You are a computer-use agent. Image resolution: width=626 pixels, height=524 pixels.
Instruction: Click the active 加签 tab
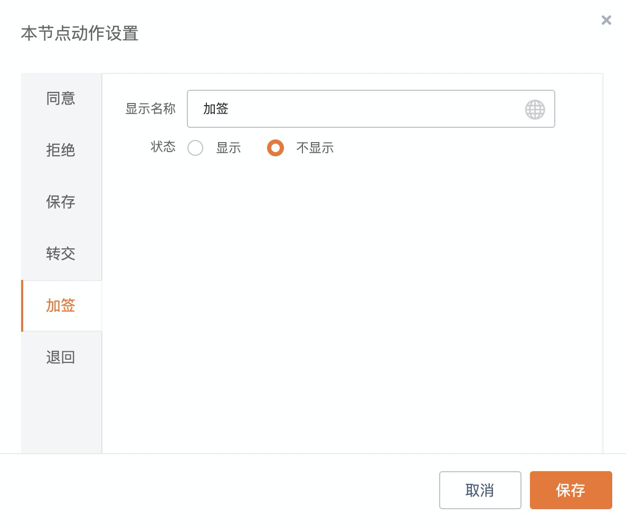coord(61,305)
